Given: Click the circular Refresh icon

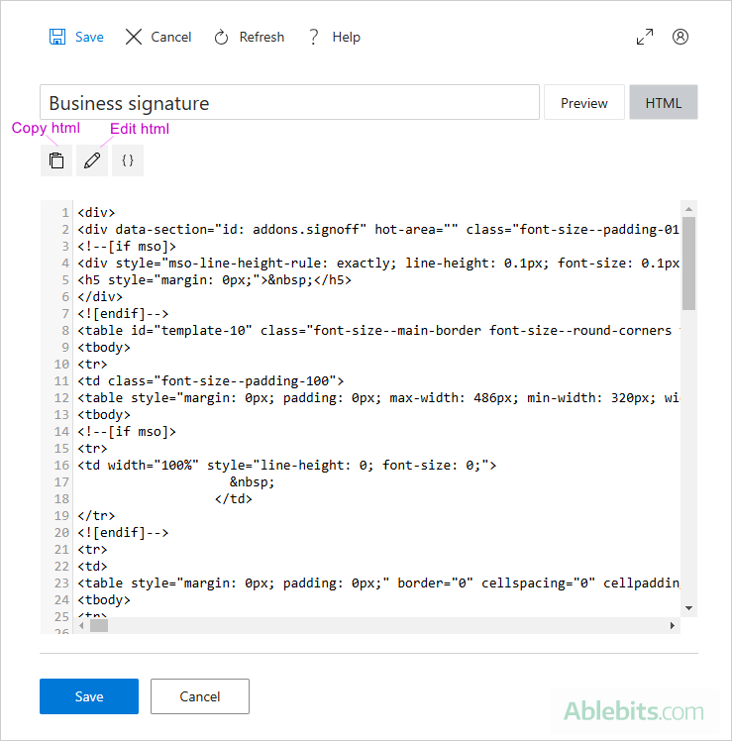Looking at the screenshot, I should point(222,37).
